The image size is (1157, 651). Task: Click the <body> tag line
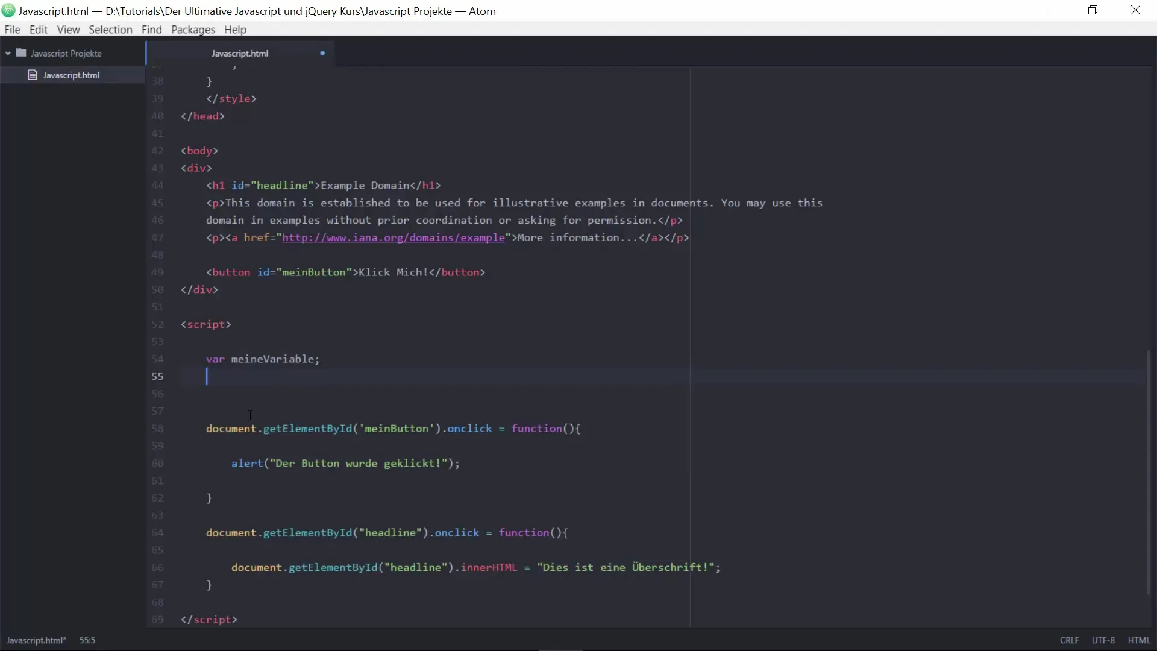199,151
